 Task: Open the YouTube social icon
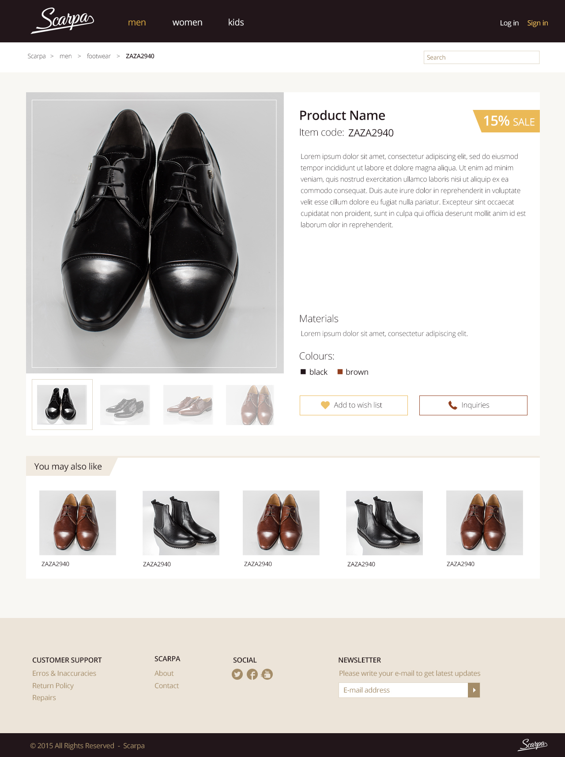[x=267, y=674]
